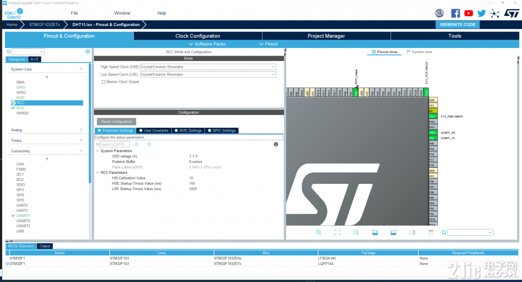This screenshot has width=522, height=282.
Task: Open ST Facebook page icon
Action: pos(455,14)
